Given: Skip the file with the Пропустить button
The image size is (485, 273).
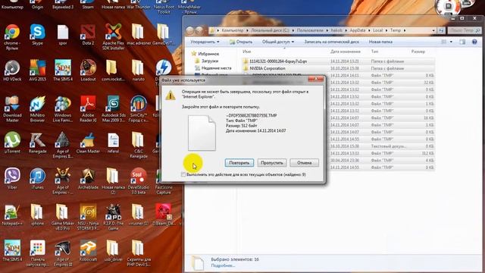Looking at the screenshot, I should 272,163.
